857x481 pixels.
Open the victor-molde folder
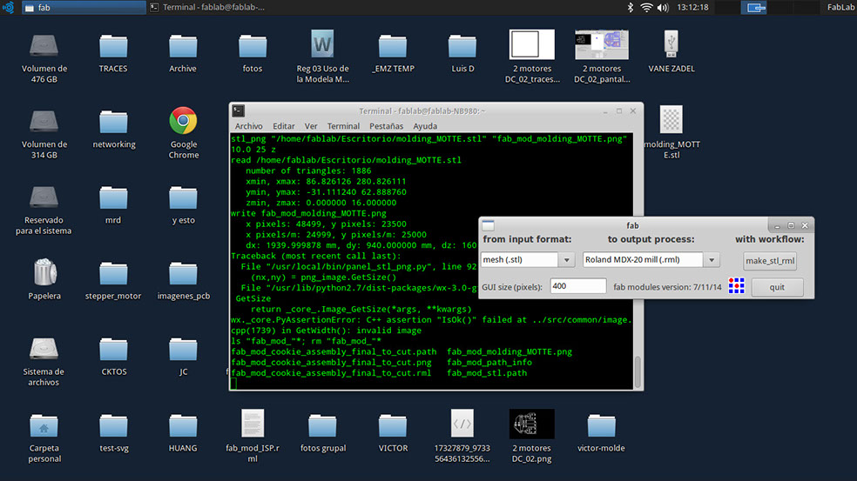coord(601,426)
